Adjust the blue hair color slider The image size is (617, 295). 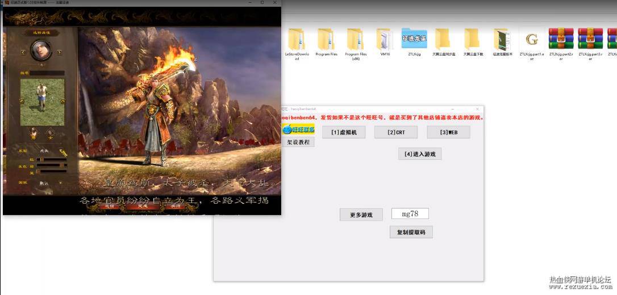point(52,171)
